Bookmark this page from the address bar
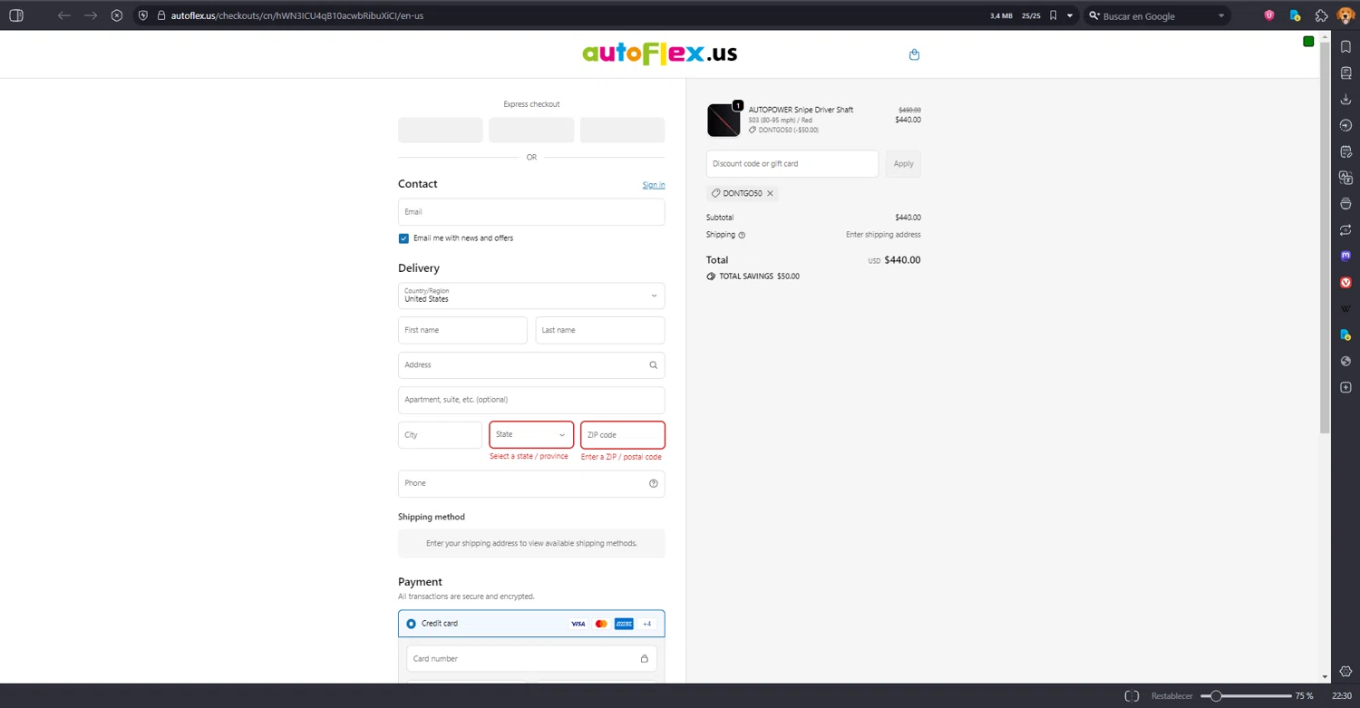The height and width of the screenshot is (708, 1360). (x=1053, y=15)
